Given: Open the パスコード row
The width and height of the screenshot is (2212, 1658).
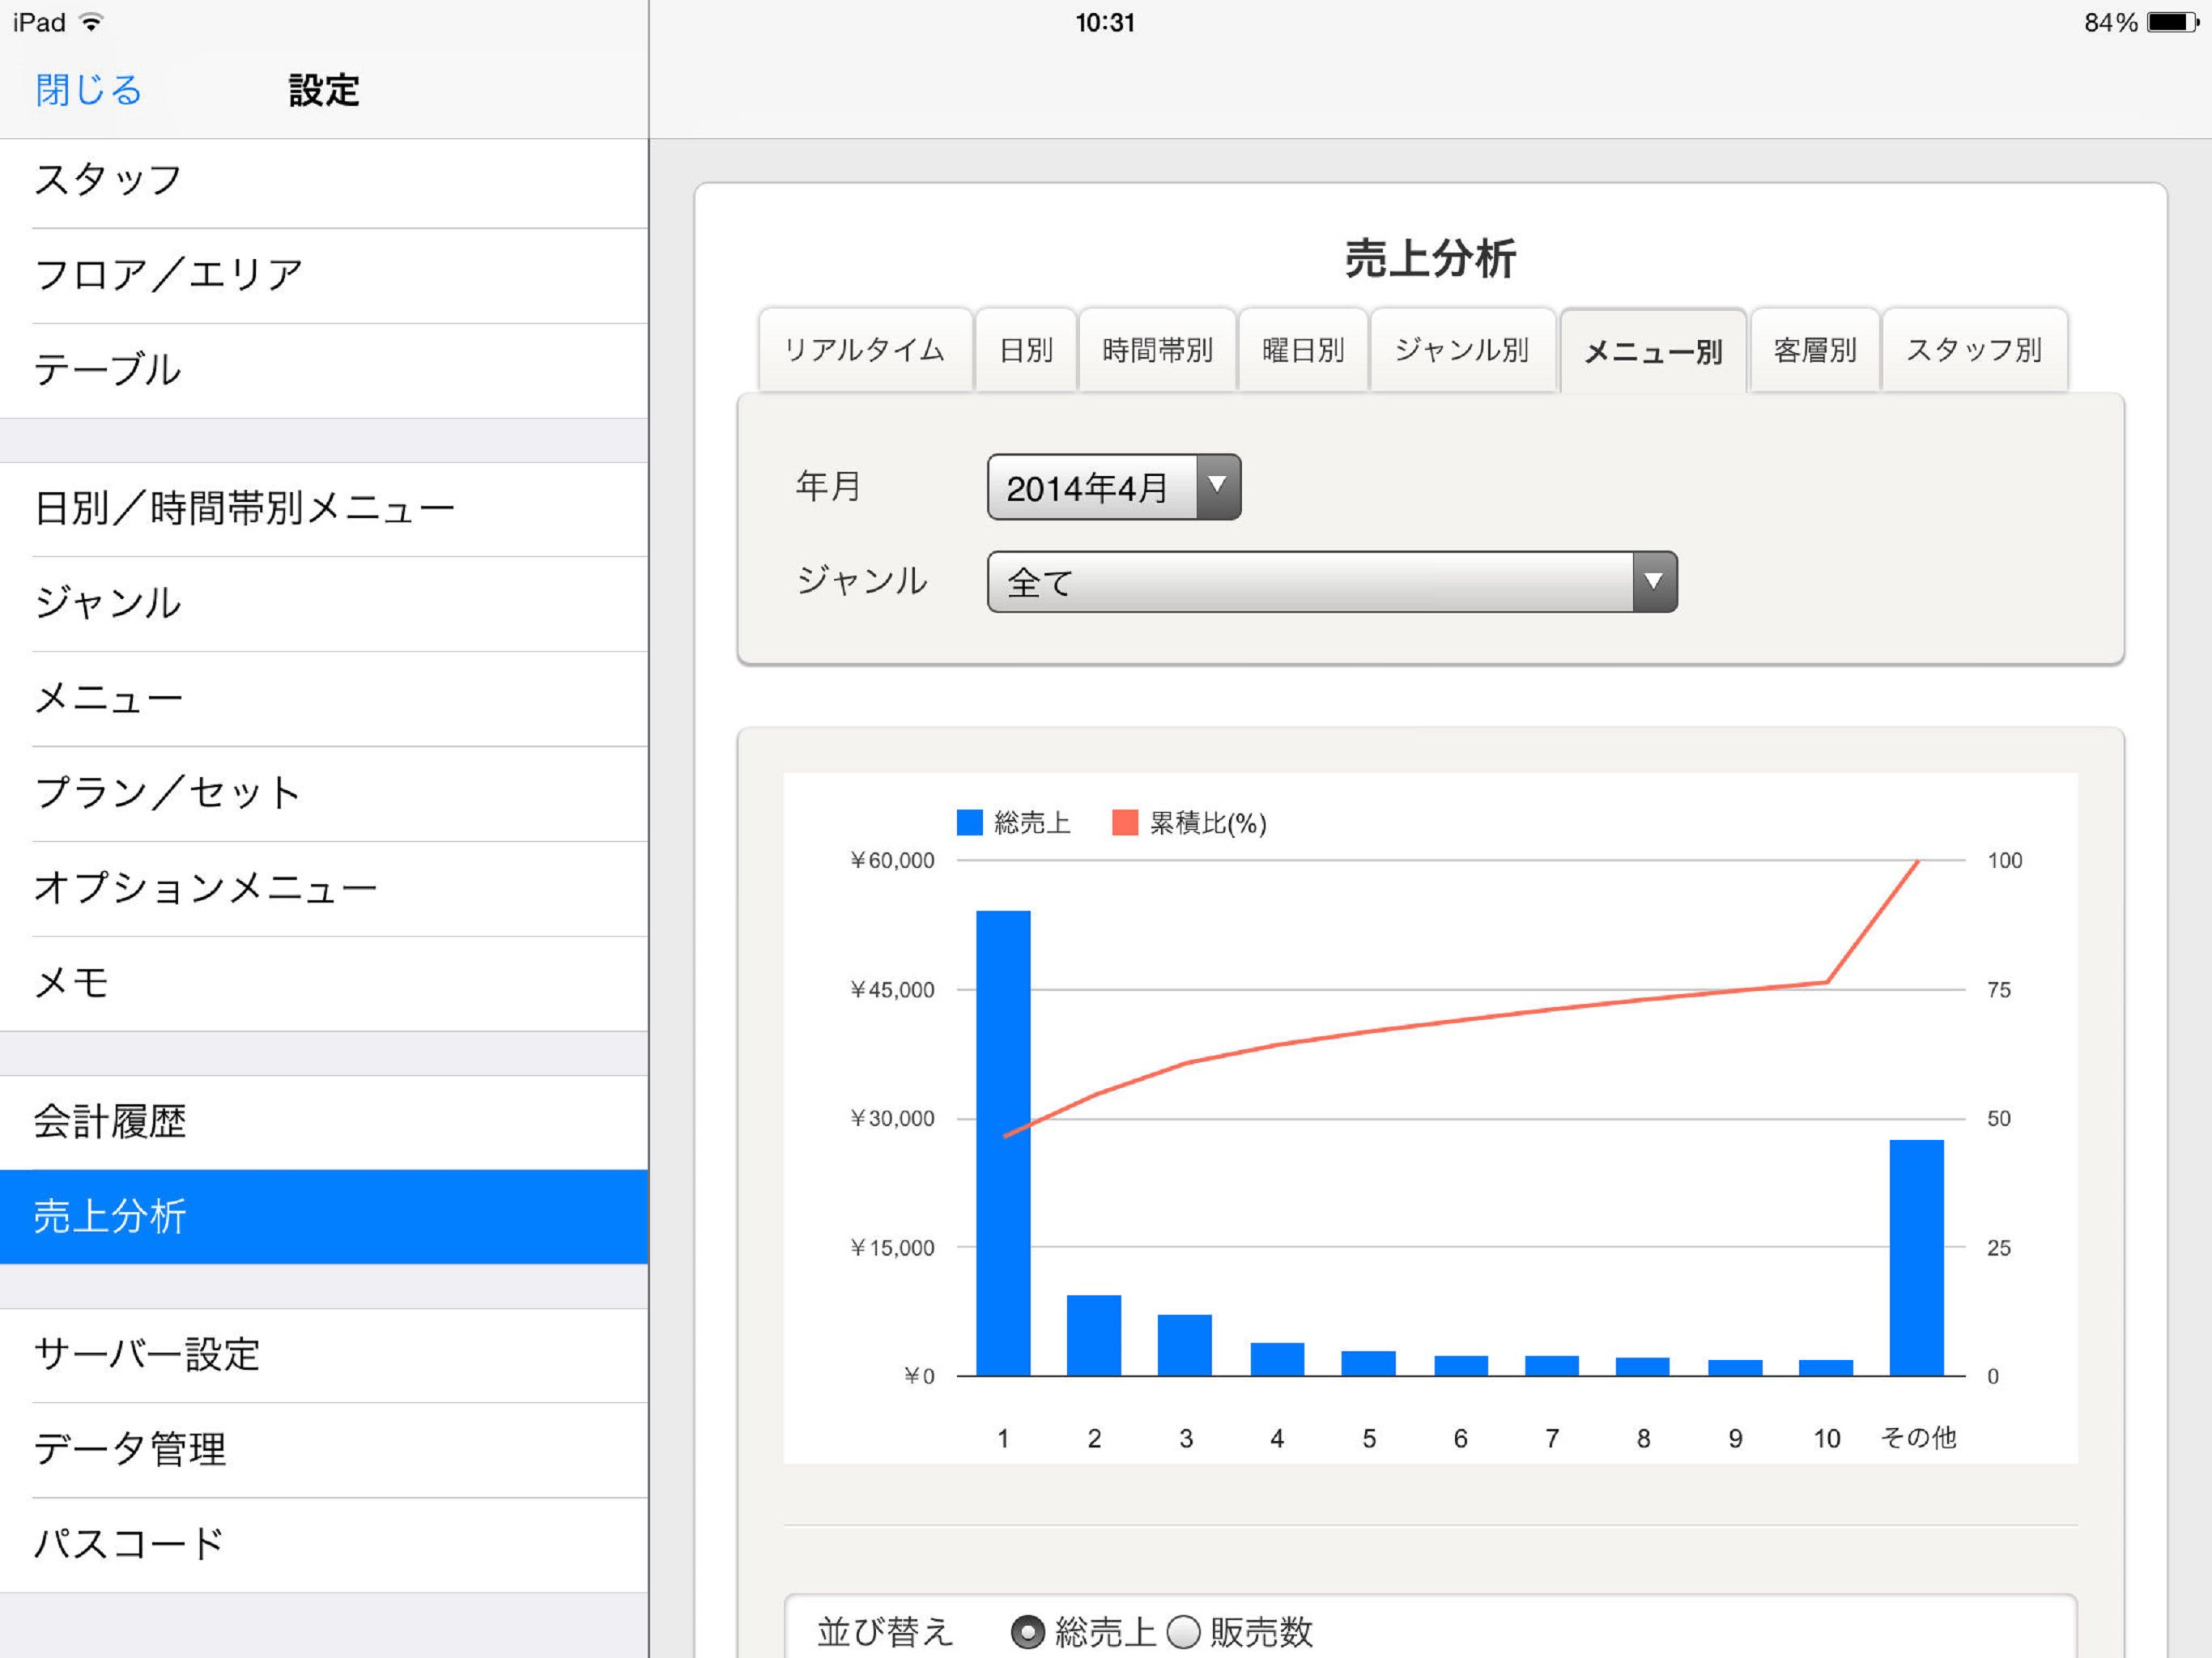Looking at the screenshot, I should tap(324, 1545).
